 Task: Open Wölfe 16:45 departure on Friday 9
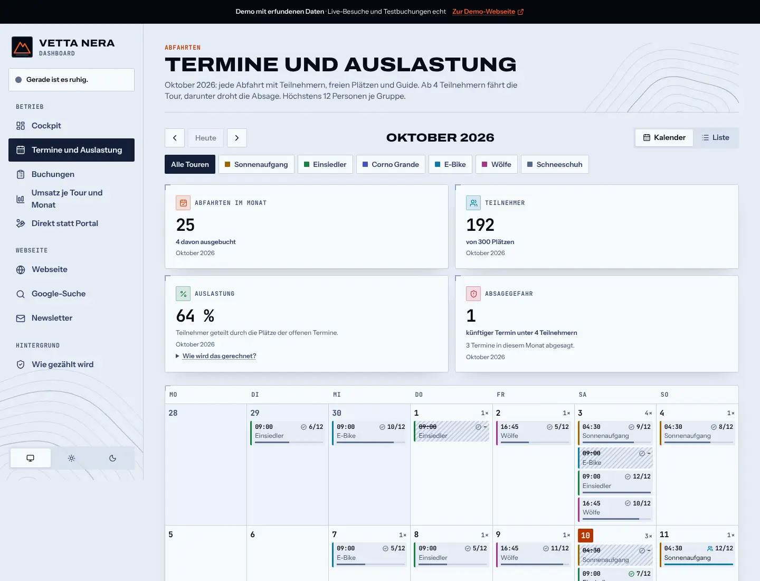[534, 555]
